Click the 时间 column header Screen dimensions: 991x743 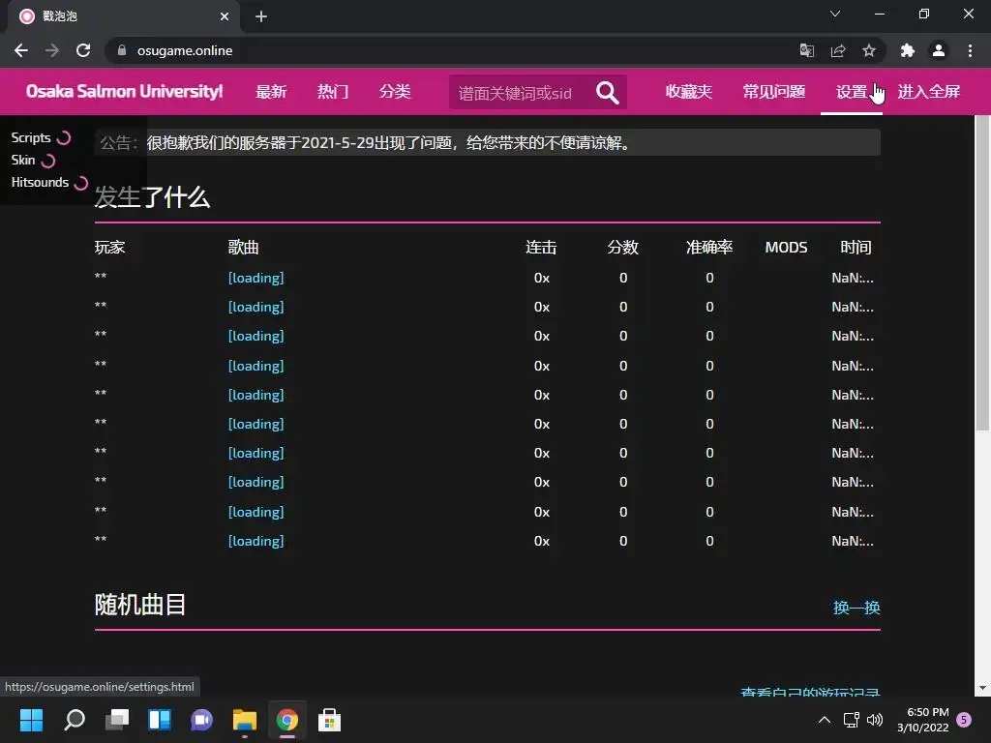click(x=856, y=248)
